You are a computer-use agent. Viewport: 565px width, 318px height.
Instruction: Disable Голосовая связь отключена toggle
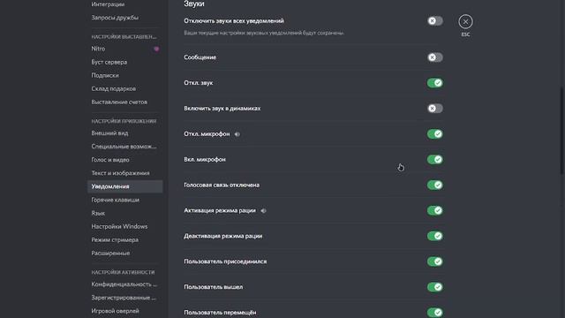tap(435, 185)
